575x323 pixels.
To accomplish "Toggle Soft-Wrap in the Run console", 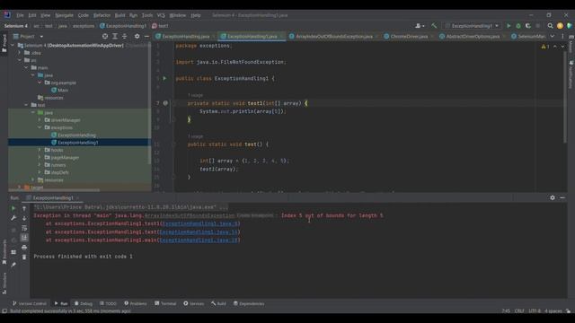I will tap(24, 228).
